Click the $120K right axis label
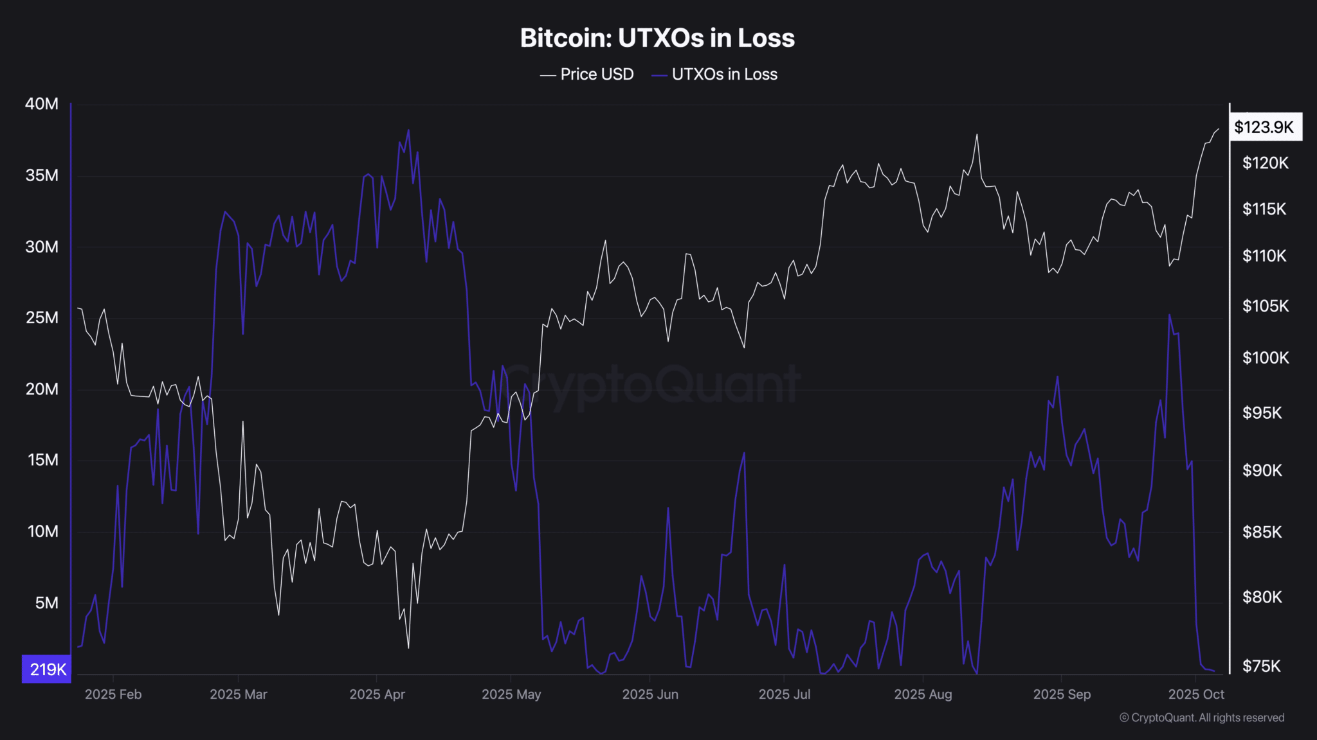Screen dimensions: 1317x740 1265,163
